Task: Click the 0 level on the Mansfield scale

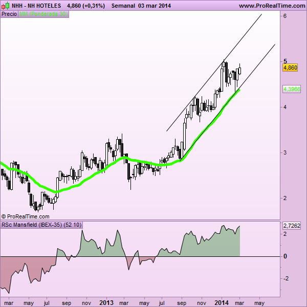Action: [x=285, y=256]
